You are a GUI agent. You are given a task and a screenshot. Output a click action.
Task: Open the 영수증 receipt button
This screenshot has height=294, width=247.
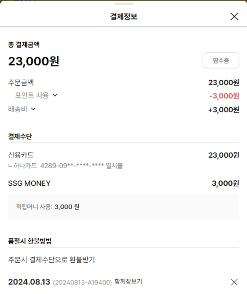click(x=221, y=61)
